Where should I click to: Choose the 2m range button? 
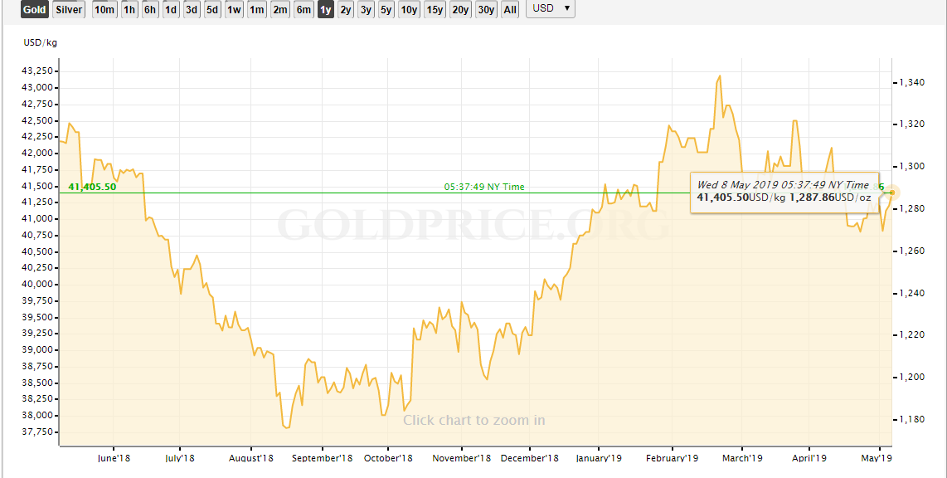tap(279, 10)
